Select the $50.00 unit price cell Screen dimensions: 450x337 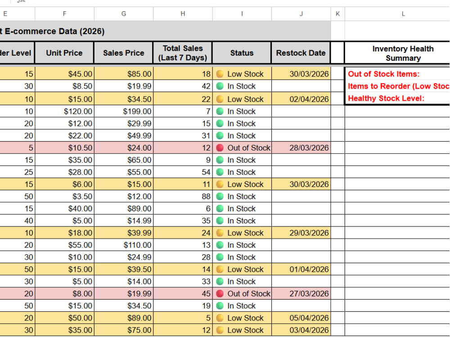coord(64,318)
